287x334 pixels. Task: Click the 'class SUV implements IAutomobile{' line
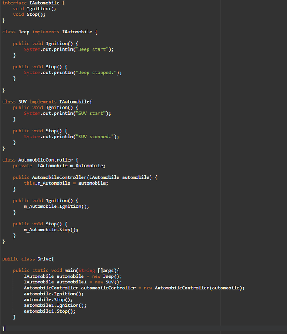point(47,102)
